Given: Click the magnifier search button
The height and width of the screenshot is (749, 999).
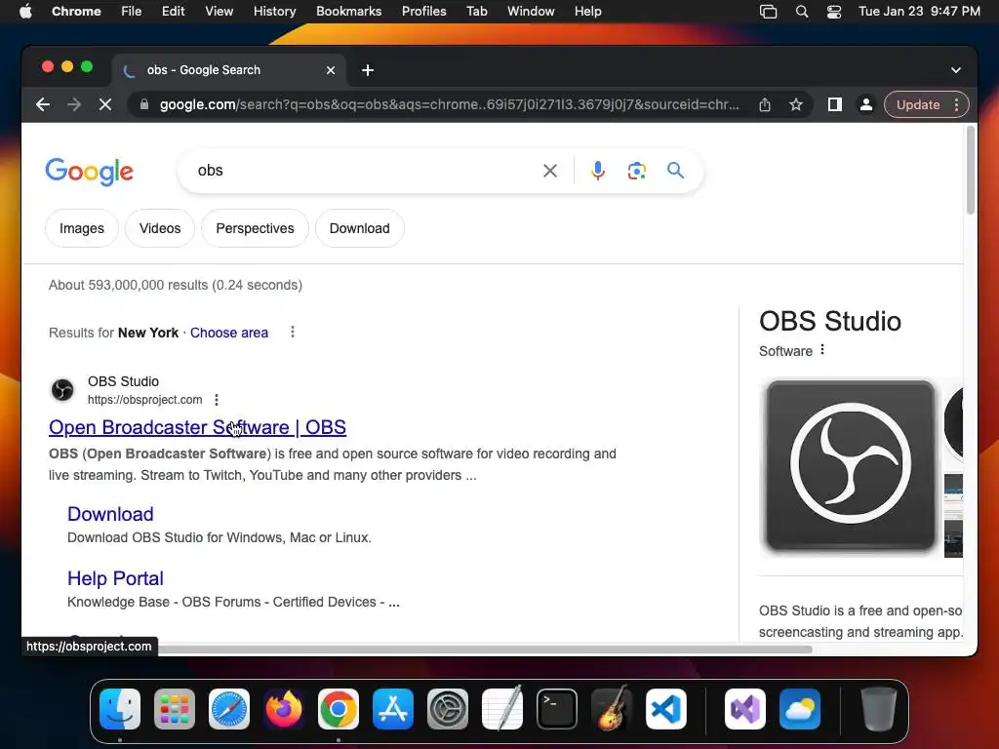Looking at the screenshot, I should 675,170.
